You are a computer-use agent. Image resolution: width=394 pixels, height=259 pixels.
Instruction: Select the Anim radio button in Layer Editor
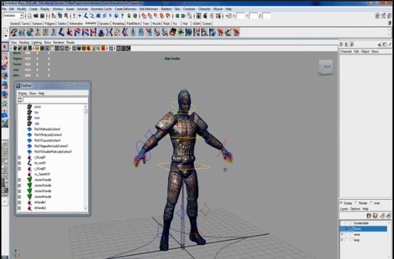371,203
